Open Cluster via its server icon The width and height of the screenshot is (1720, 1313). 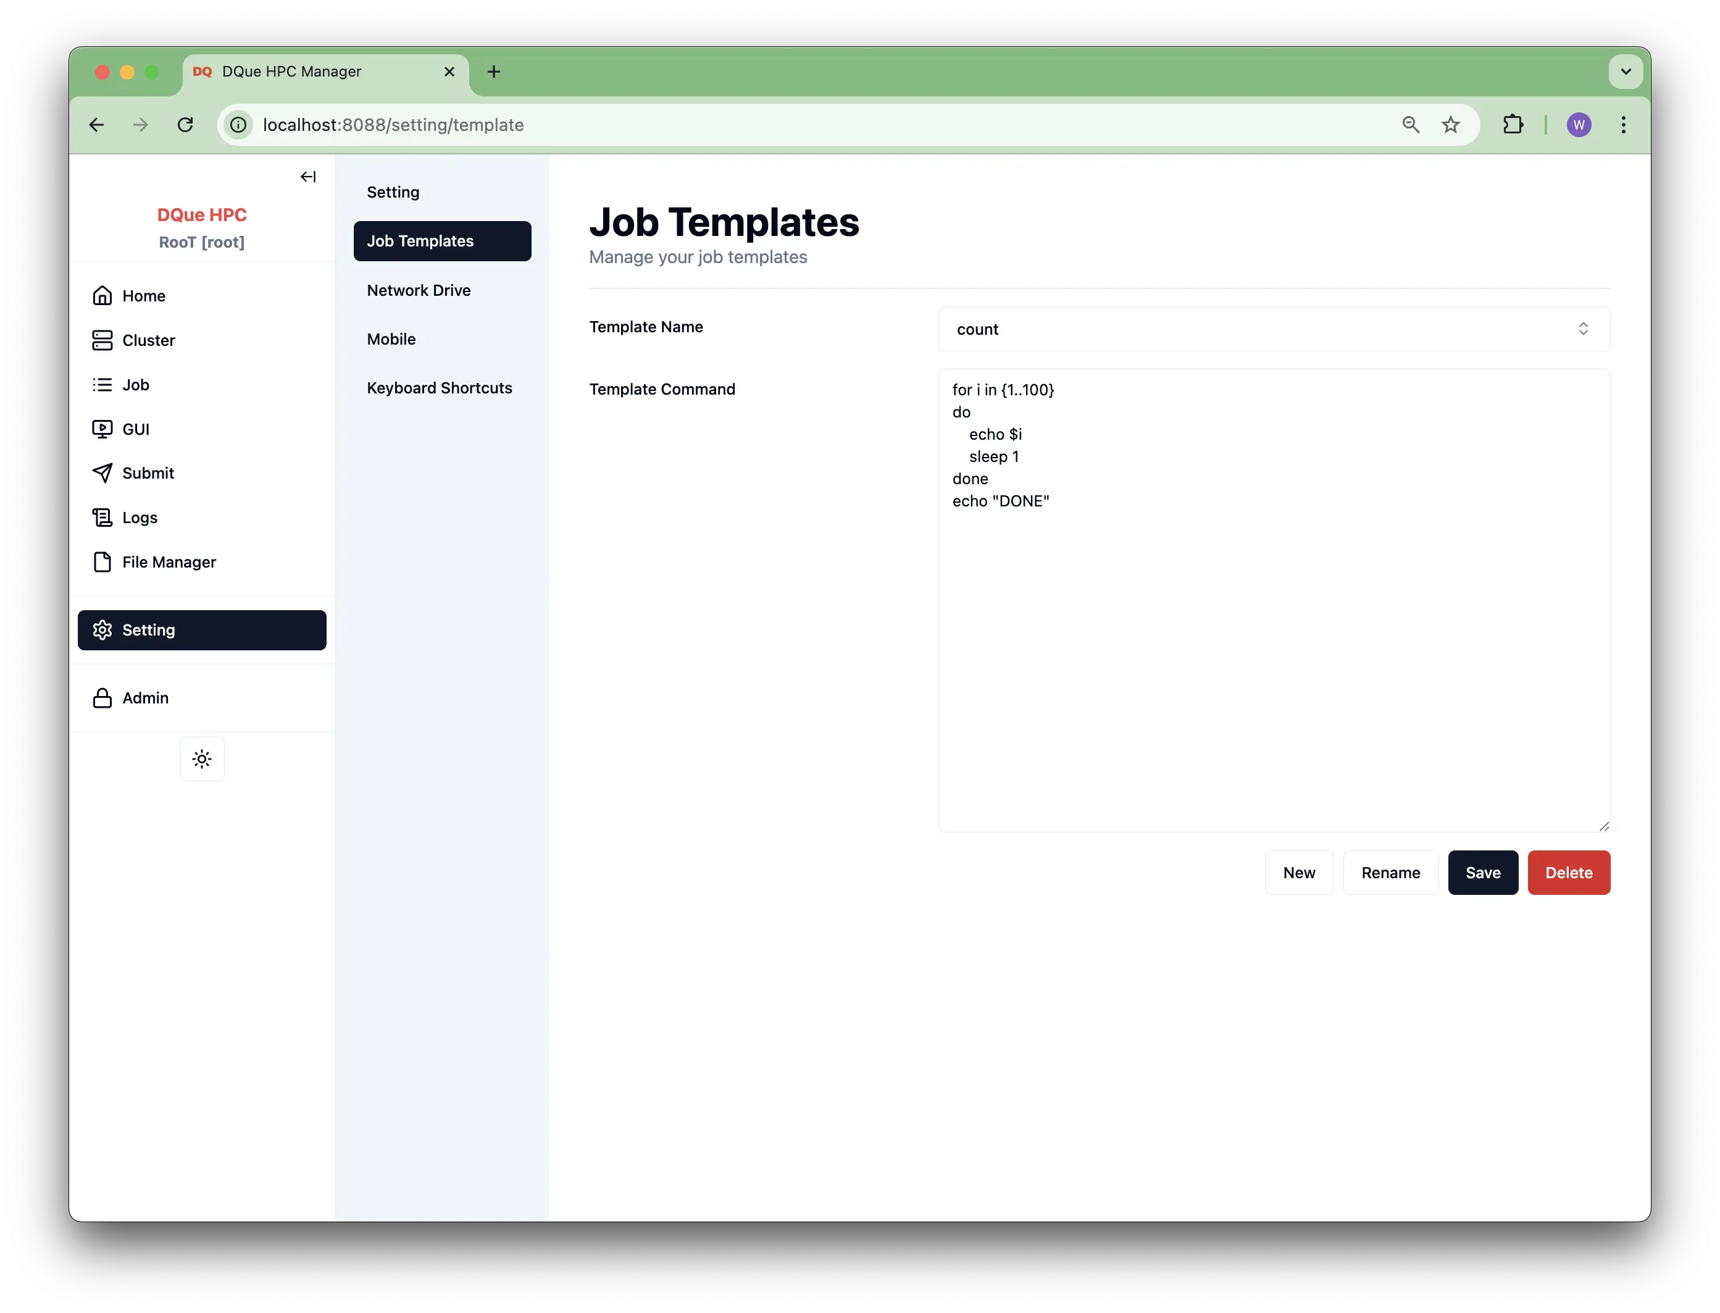click(x=102, y=340)
